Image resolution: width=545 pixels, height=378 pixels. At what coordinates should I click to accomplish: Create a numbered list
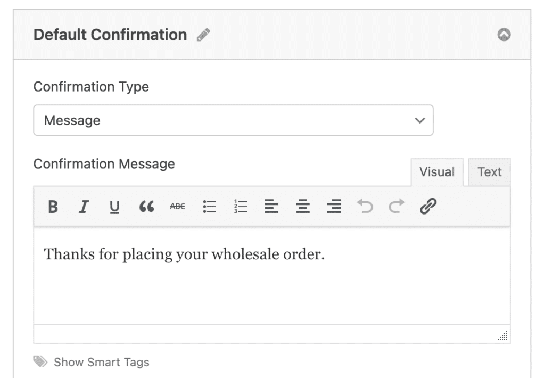click(241, 207)
